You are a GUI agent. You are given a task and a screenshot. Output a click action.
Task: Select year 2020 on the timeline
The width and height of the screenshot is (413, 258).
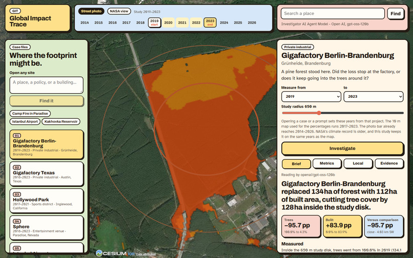tap(168, 23)
